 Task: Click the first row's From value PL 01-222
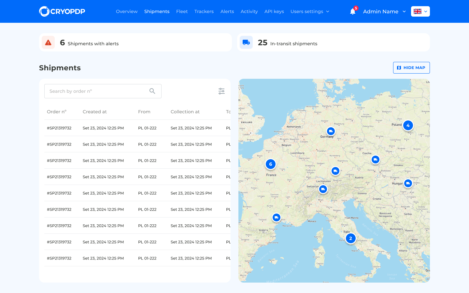147,128
